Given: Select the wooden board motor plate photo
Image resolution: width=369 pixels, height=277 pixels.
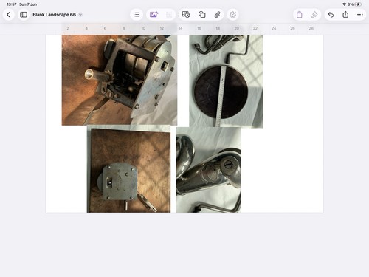Looking at the screenshot, I should tap(128, 169).
